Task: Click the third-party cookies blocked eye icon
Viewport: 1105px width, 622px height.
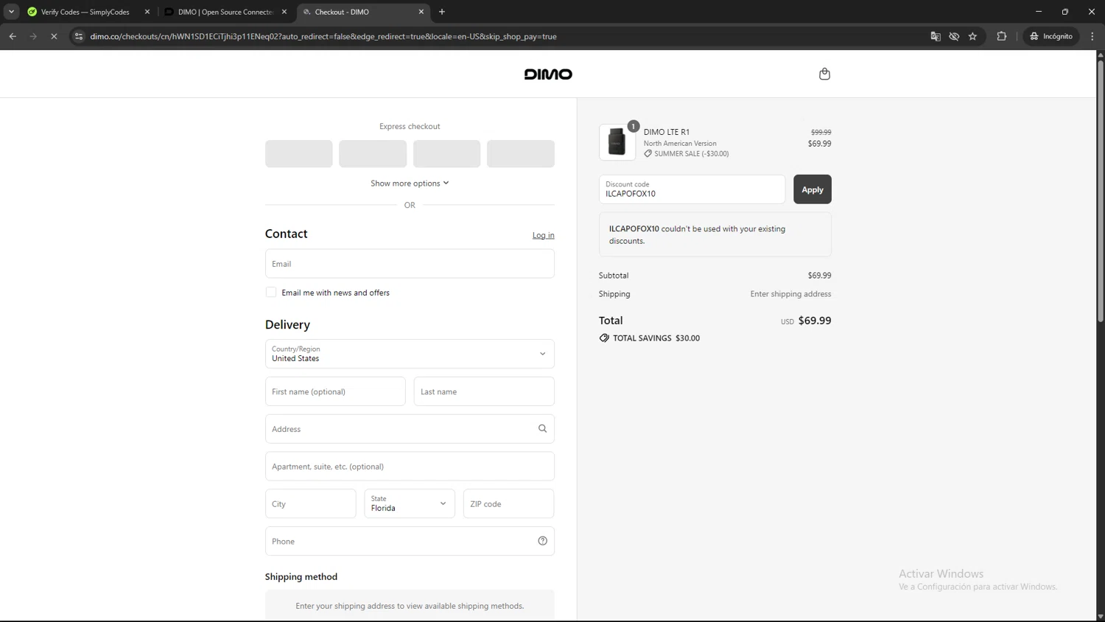Action: pos(954,36)
